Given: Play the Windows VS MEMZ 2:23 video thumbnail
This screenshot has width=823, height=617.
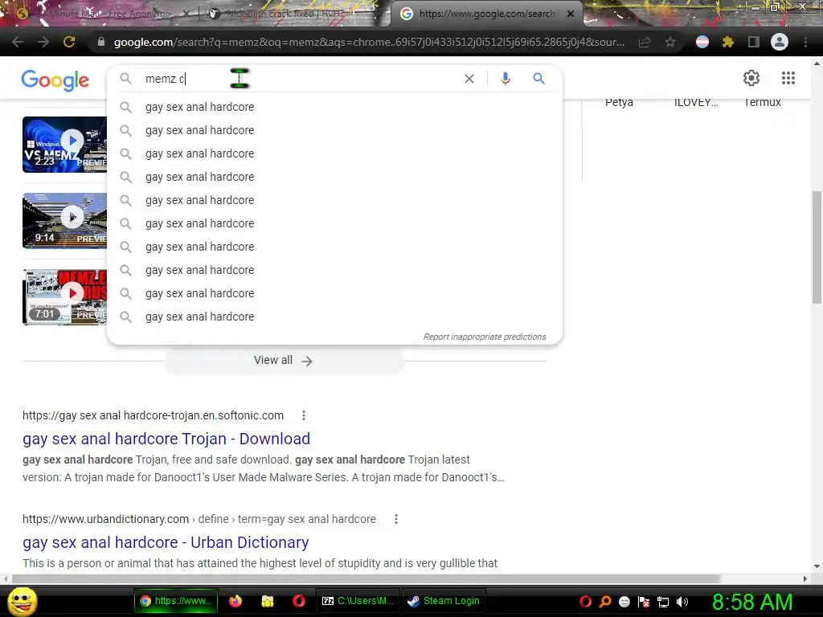Looking at the screenshot, I should pyautogui.click(x=64, y=145).
